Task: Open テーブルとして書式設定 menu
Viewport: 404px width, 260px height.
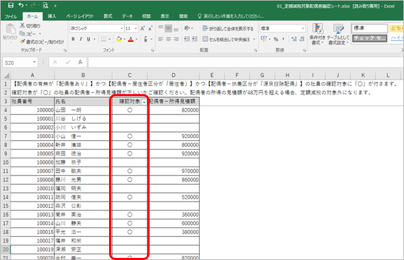Action: [x=338, y=34]
